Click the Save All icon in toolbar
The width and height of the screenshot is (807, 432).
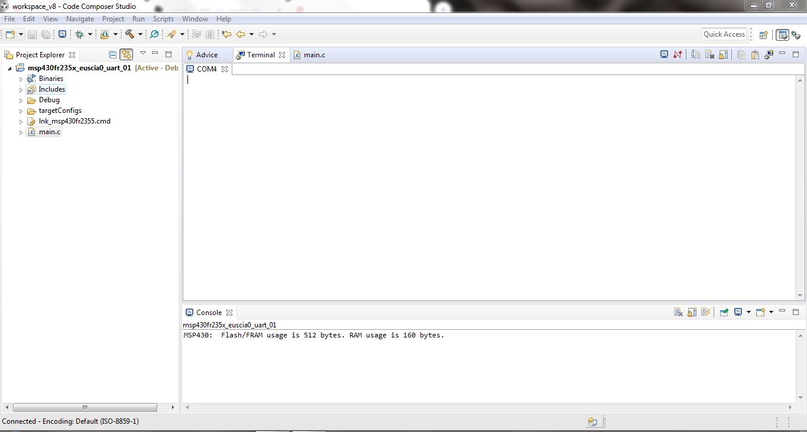(x=46, y=34)
